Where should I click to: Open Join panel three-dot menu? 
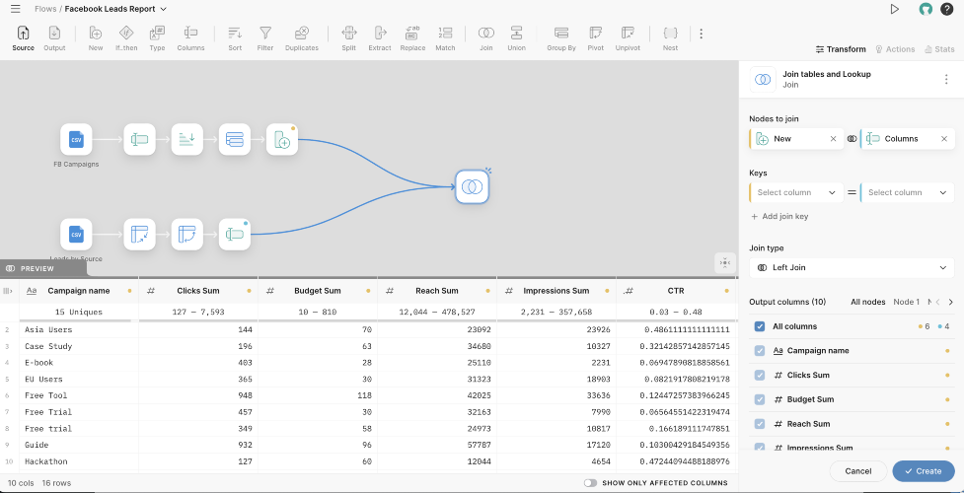[x=947, y=79]
